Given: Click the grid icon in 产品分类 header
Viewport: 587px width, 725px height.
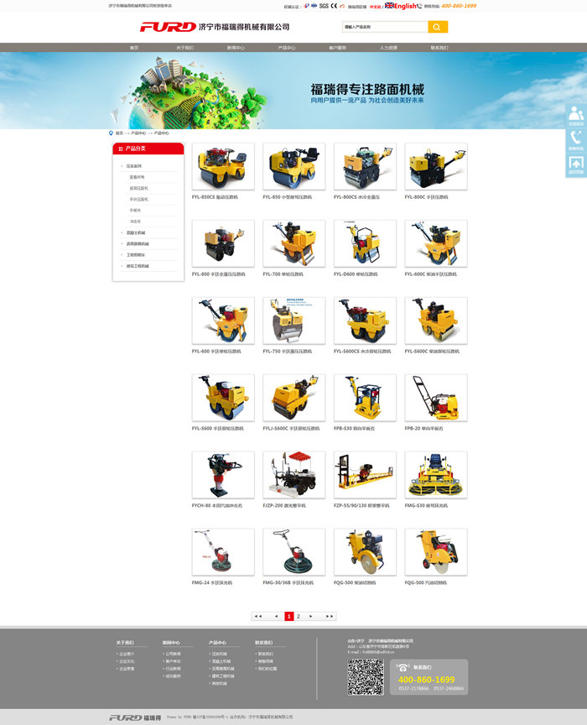Looking at the screenshot, I should coord(121,149).
